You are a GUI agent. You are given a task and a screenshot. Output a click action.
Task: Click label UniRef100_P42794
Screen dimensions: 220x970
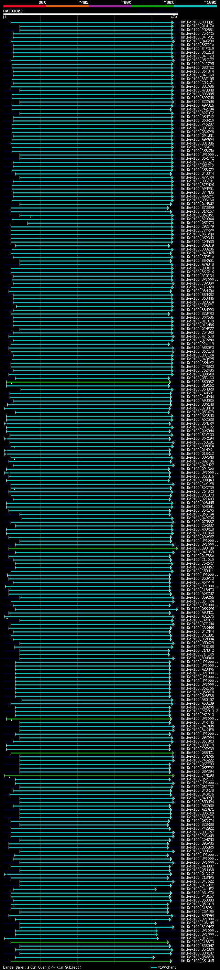[x=197, y=109]
